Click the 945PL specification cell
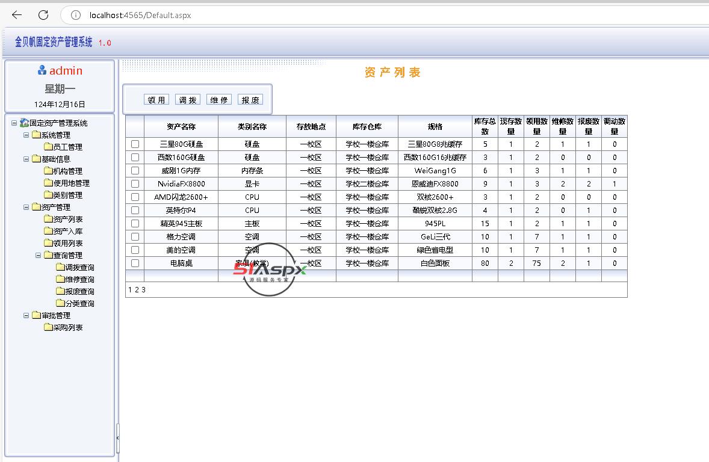Viewport: 709px width, 462px height. pyautogui.click(x=435, y=223)
